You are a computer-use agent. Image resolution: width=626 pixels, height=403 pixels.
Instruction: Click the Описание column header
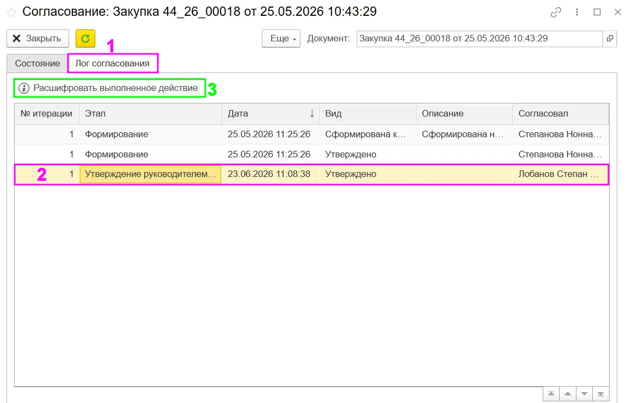pyautogui.click(x=464, y=114)
